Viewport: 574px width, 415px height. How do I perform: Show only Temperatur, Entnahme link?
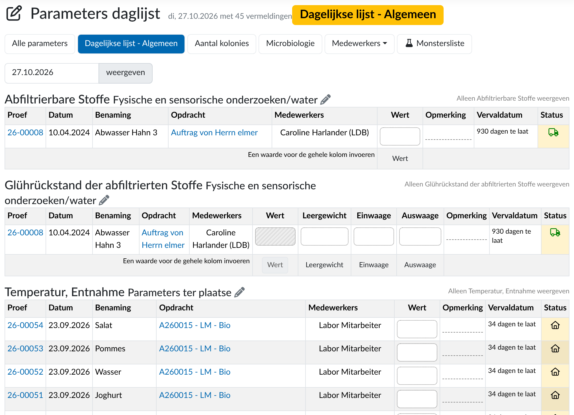[x=509, y=291]
